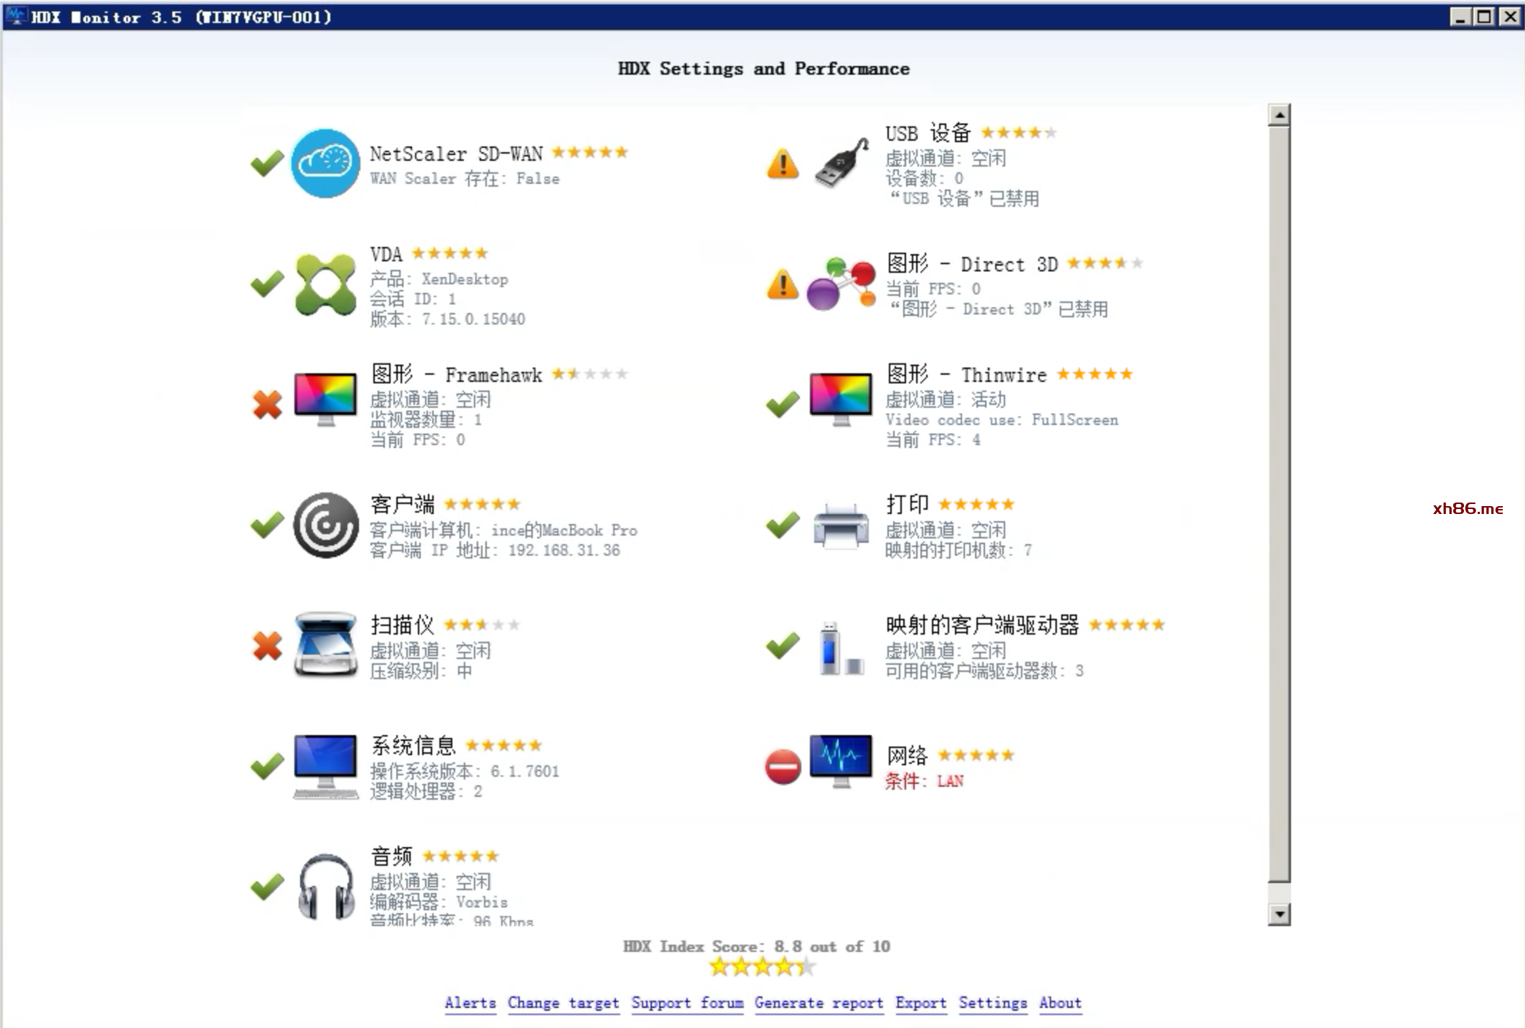This screenshot has height=1028, width=1525.
Task: Click the scrollbar down arrow
Action: coord(1279,914)
